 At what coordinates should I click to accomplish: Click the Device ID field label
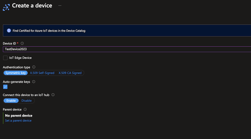(x=9, y=44)
